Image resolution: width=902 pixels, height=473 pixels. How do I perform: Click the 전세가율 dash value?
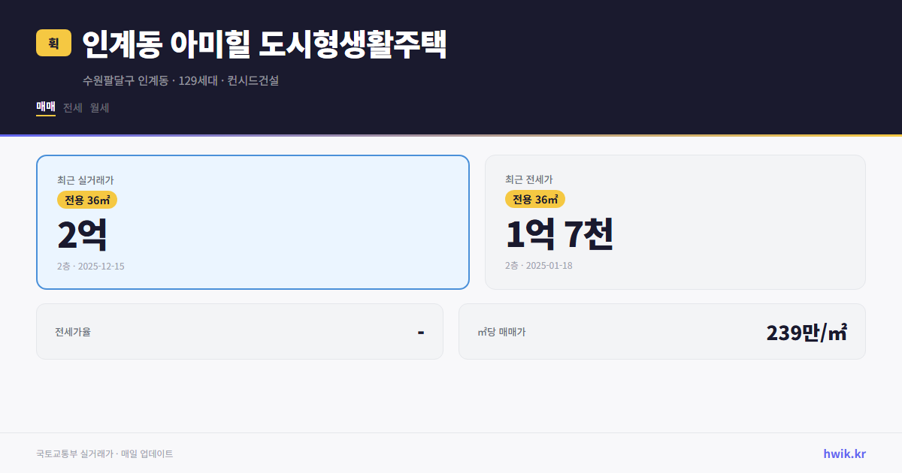(421, 331)
